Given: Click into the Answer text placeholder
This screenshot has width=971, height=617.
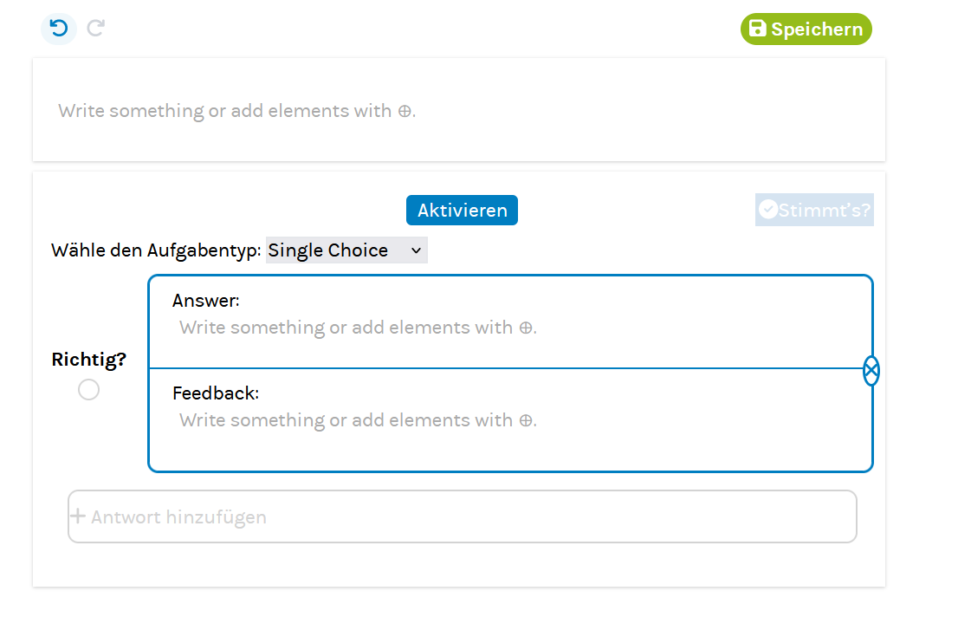Looking at the screenshot, I should (x=358, y=328).
